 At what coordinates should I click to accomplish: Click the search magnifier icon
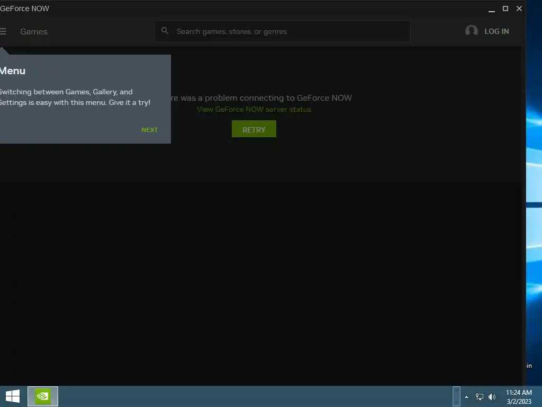pyautogui.click(x=165, y=31)
